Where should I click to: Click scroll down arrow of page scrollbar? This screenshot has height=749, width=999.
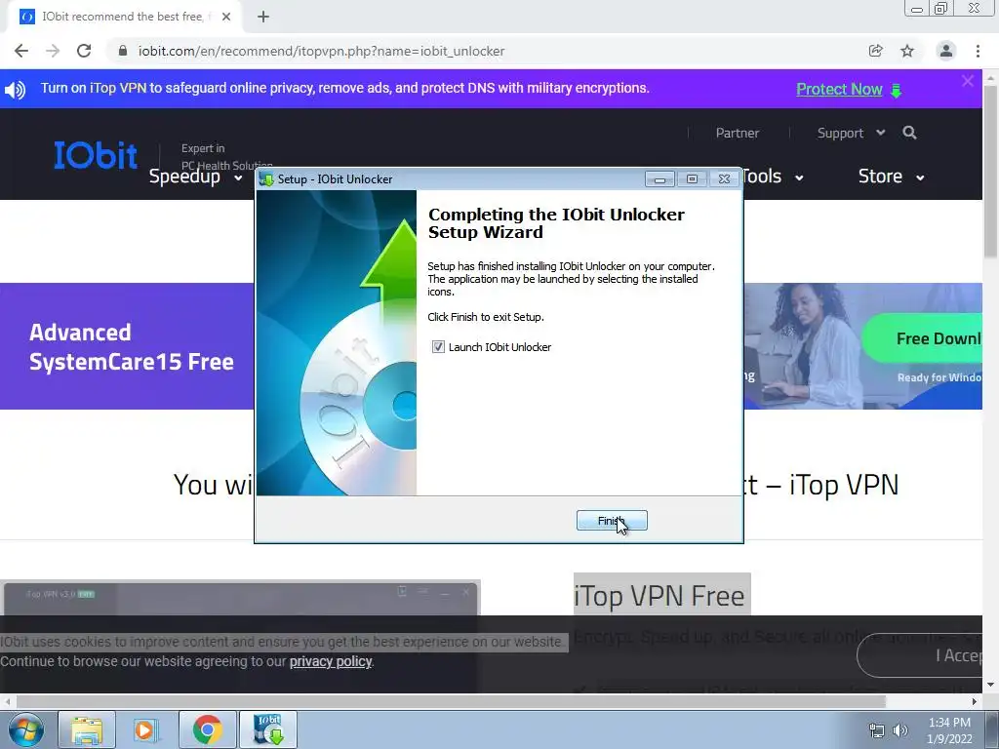[991, 686]
